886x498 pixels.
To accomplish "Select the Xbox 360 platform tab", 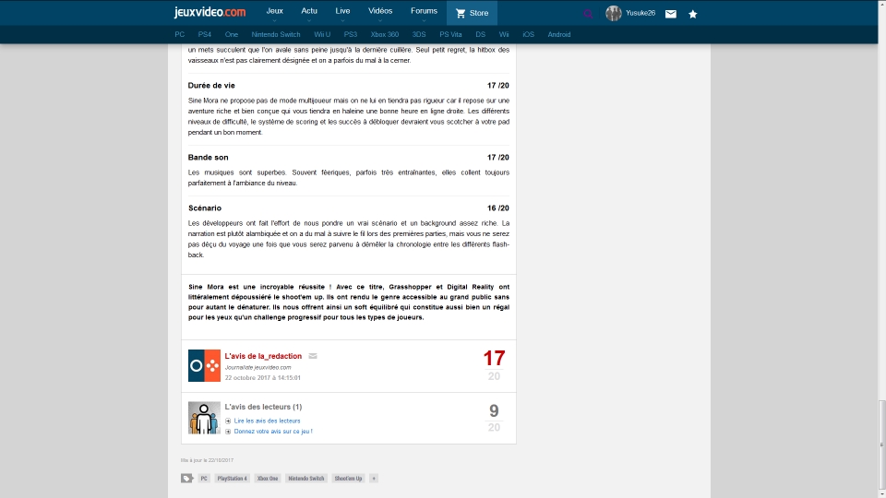I will (x=385, y=34).
